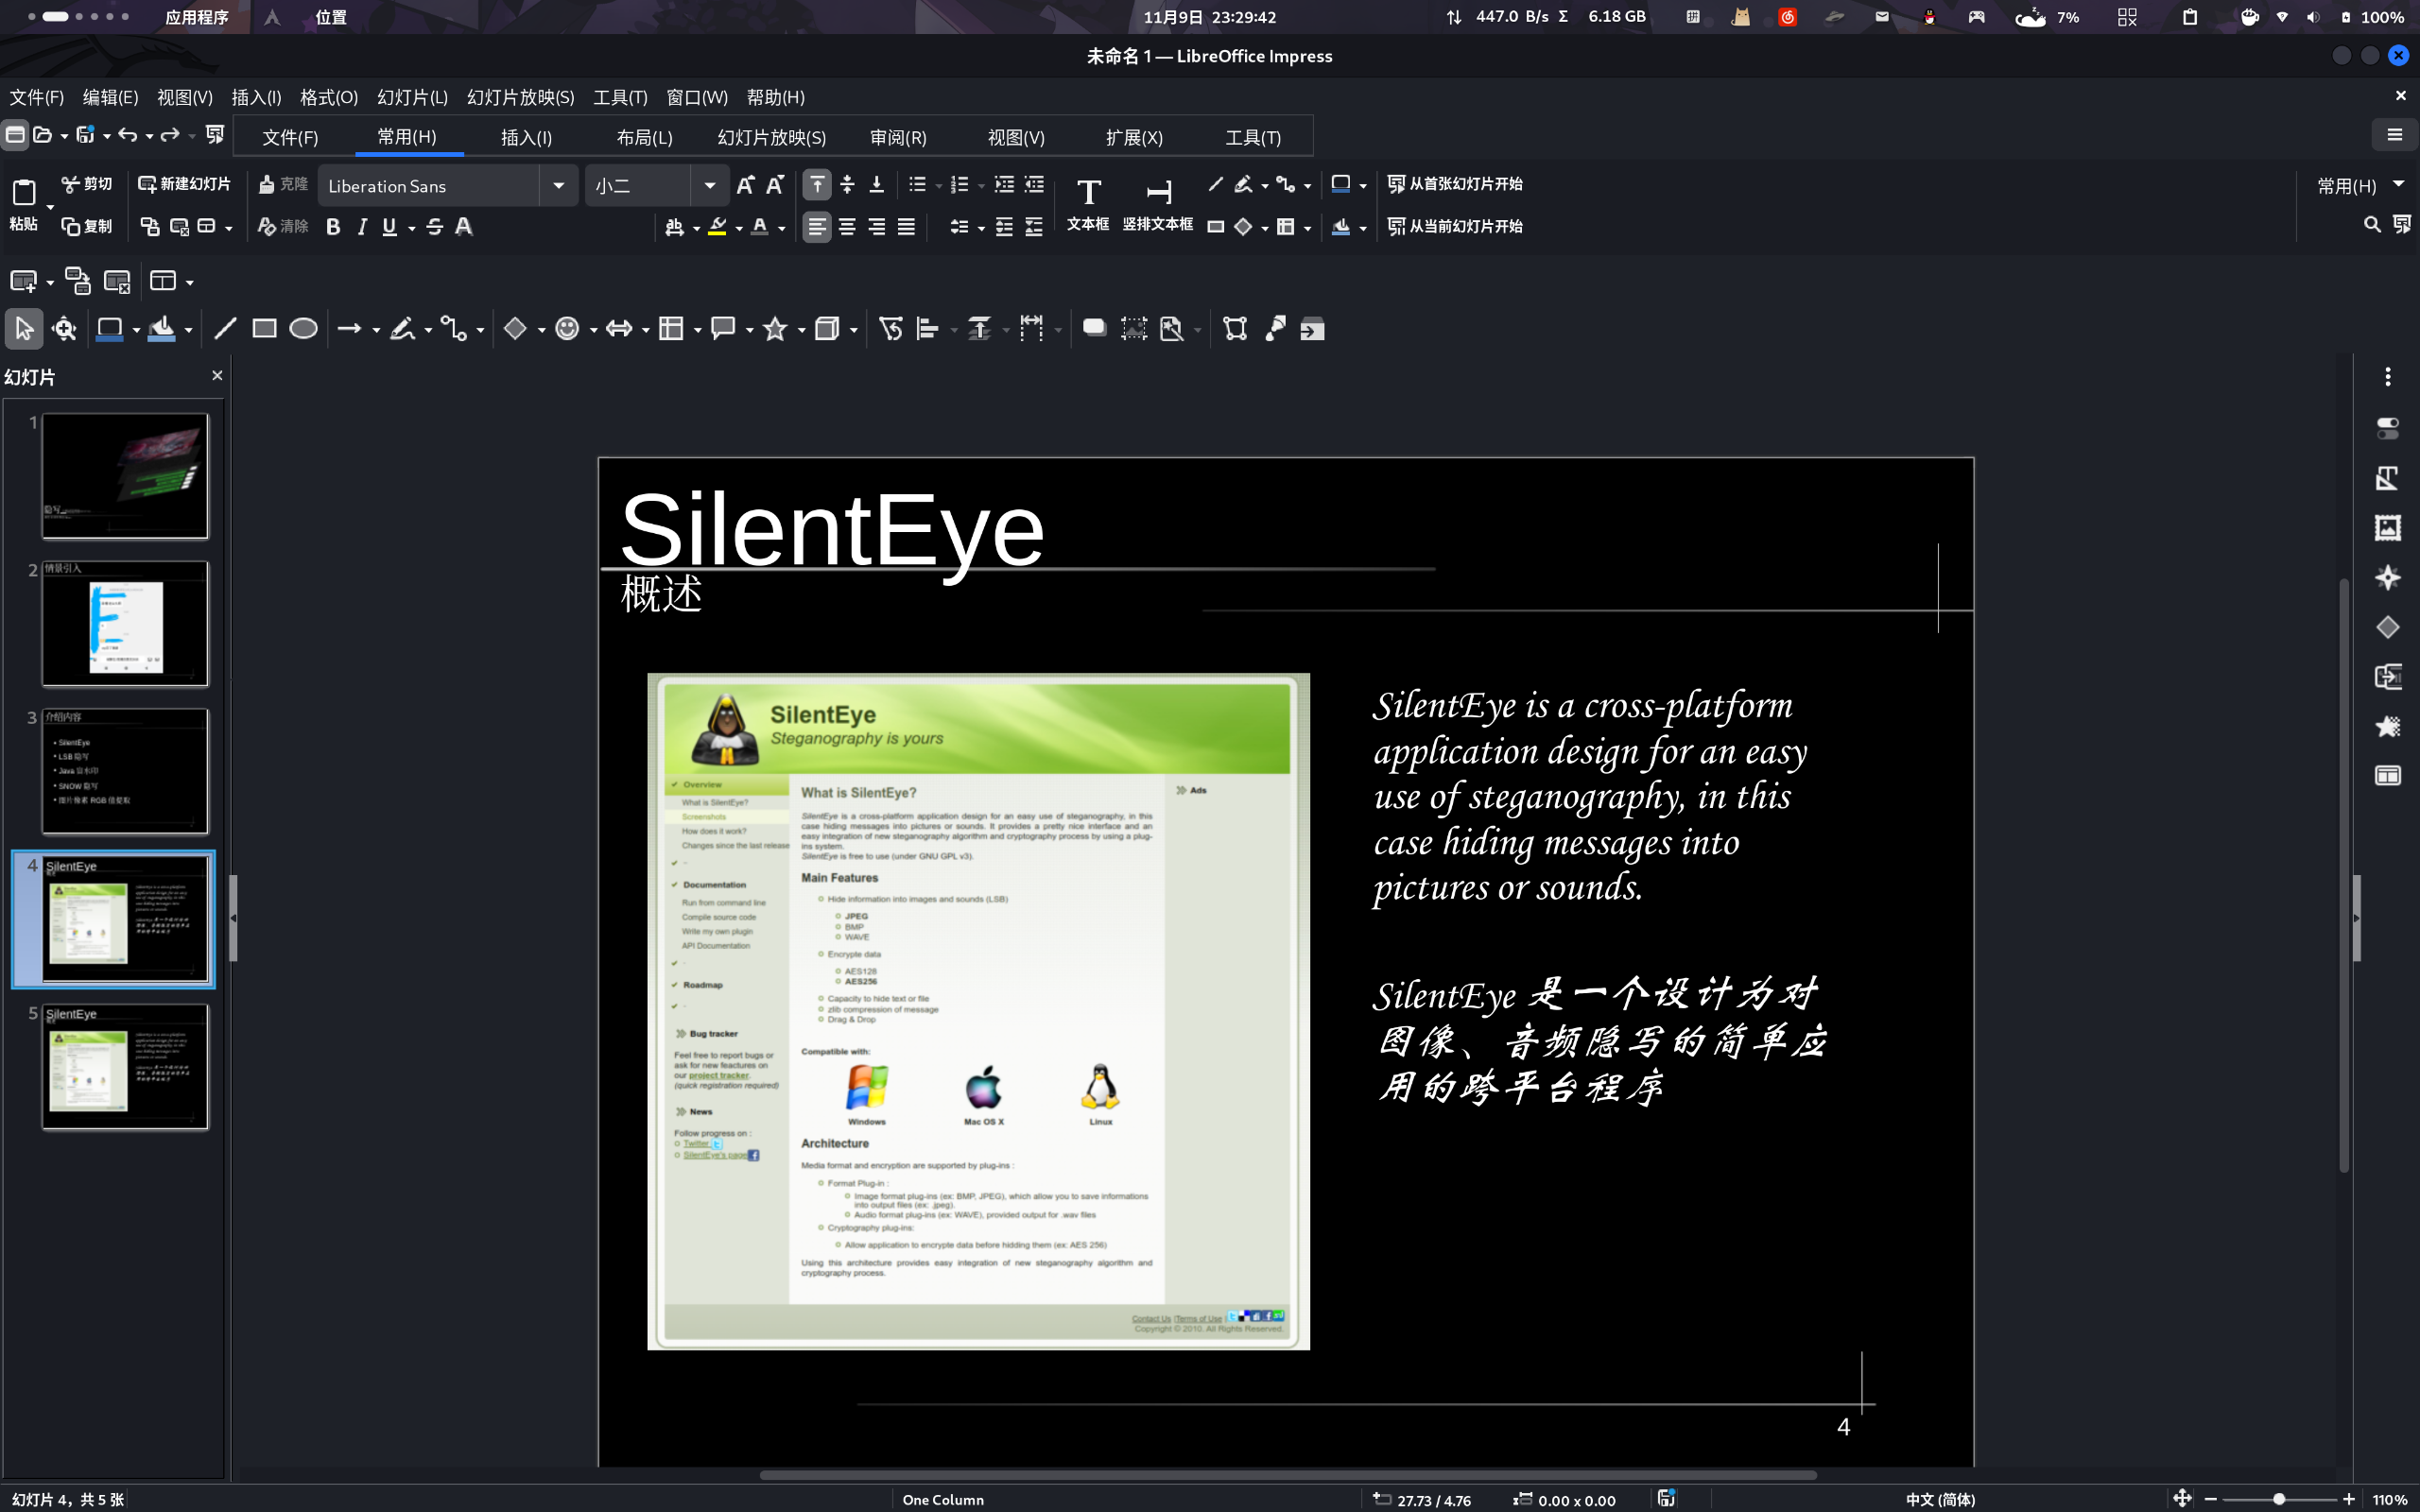
Task: Switch to the 审阅(R) ribbon tab
Action: 898,137
